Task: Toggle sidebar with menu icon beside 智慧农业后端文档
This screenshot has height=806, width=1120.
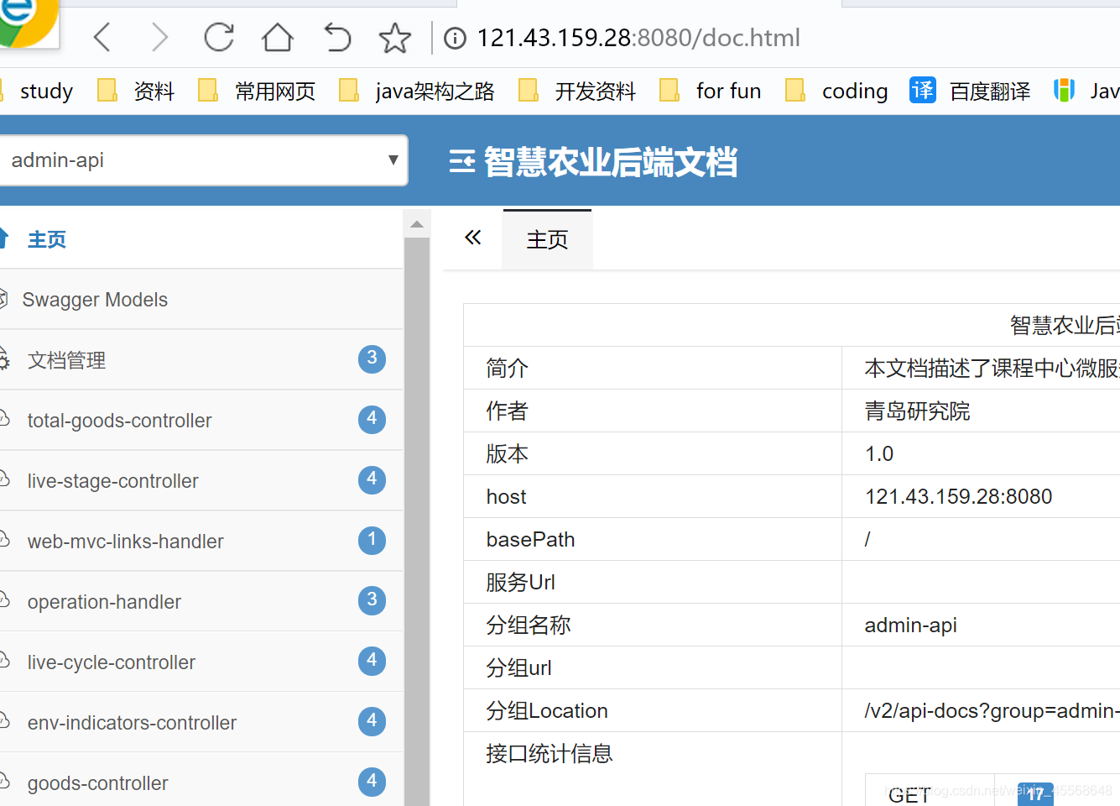Action: pos(462,161)
